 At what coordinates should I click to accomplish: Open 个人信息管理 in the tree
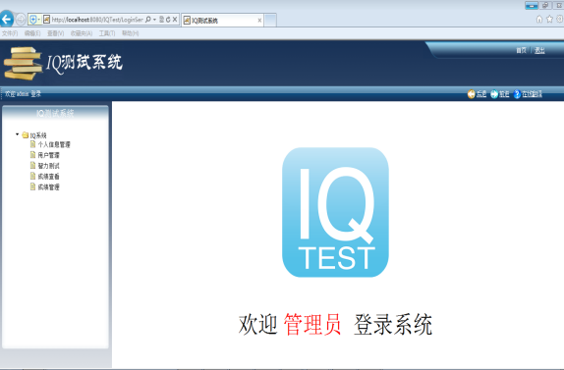tap(54, 145)
